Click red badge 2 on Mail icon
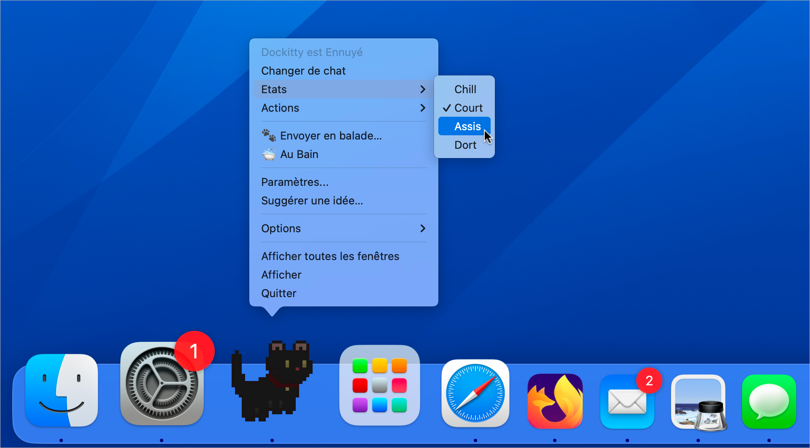Viewport: 810px width, 448px height. coord(649,381)
